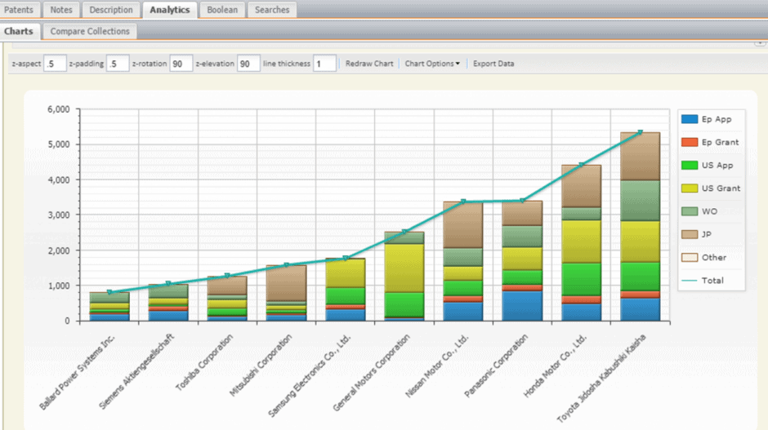Click the General Motors bar's US Grant segment

tap(404, 268)
